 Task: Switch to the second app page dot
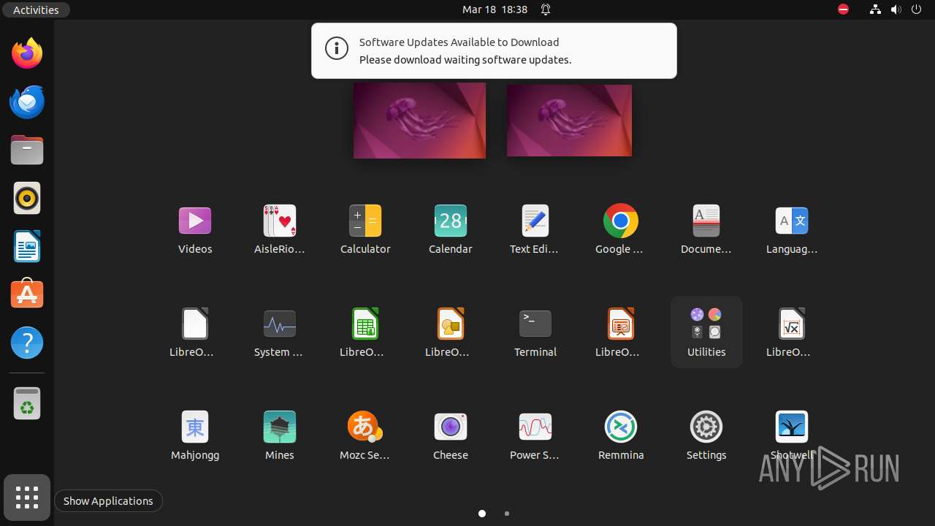pos(507,514)
